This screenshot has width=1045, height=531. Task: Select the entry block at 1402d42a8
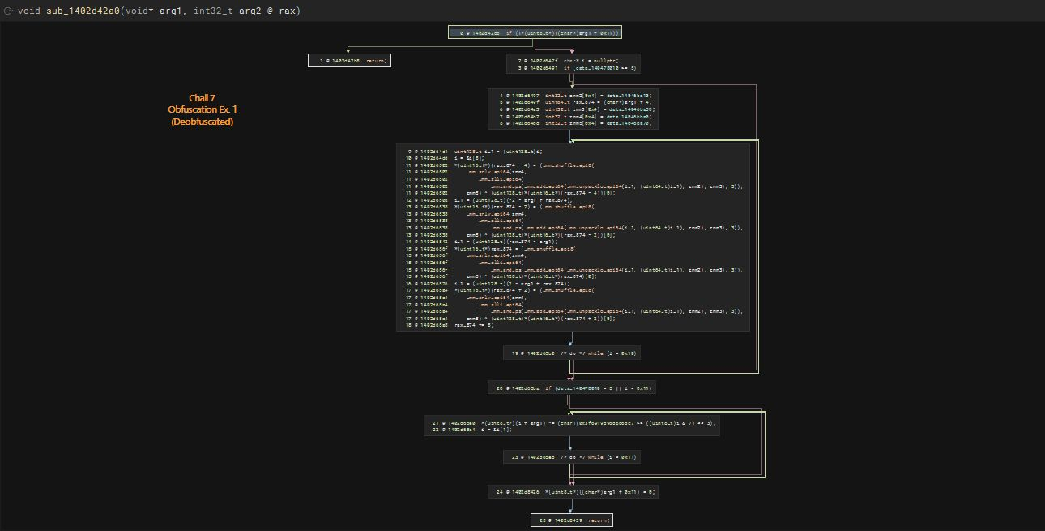[x=535, y=32]
